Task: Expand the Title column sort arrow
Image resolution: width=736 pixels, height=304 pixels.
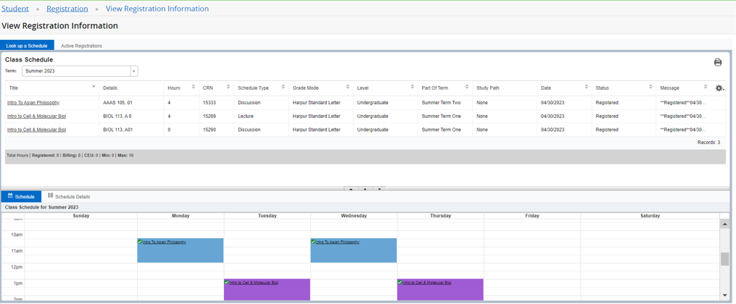Action: tap(94, 87)
